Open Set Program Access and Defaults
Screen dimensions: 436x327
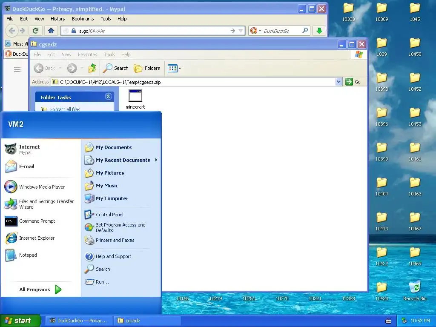[121, 227]
